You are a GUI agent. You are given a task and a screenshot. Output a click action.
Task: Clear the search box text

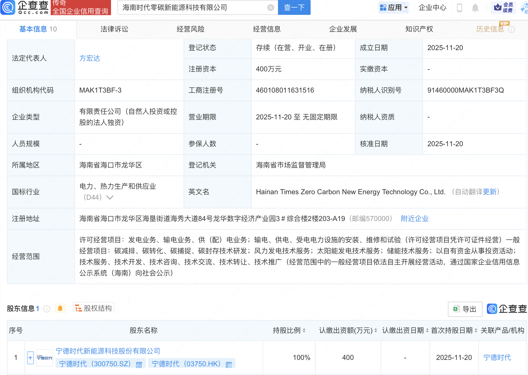point(270,8)
